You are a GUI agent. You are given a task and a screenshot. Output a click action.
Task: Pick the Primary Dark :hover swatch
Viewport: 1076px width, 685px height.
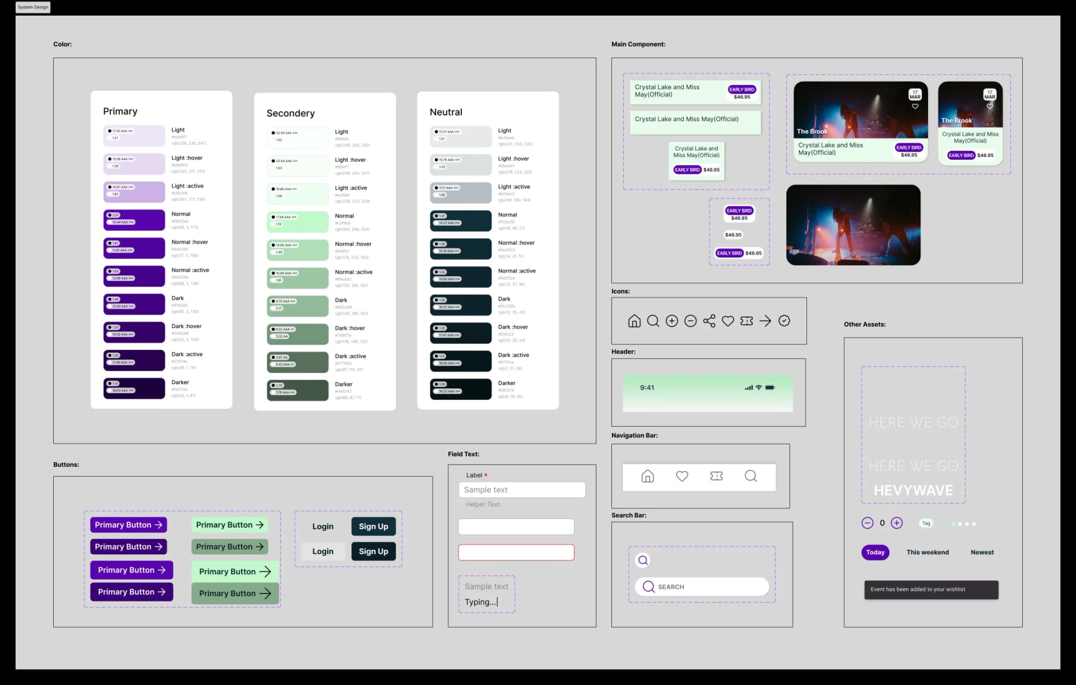(134, 332)
